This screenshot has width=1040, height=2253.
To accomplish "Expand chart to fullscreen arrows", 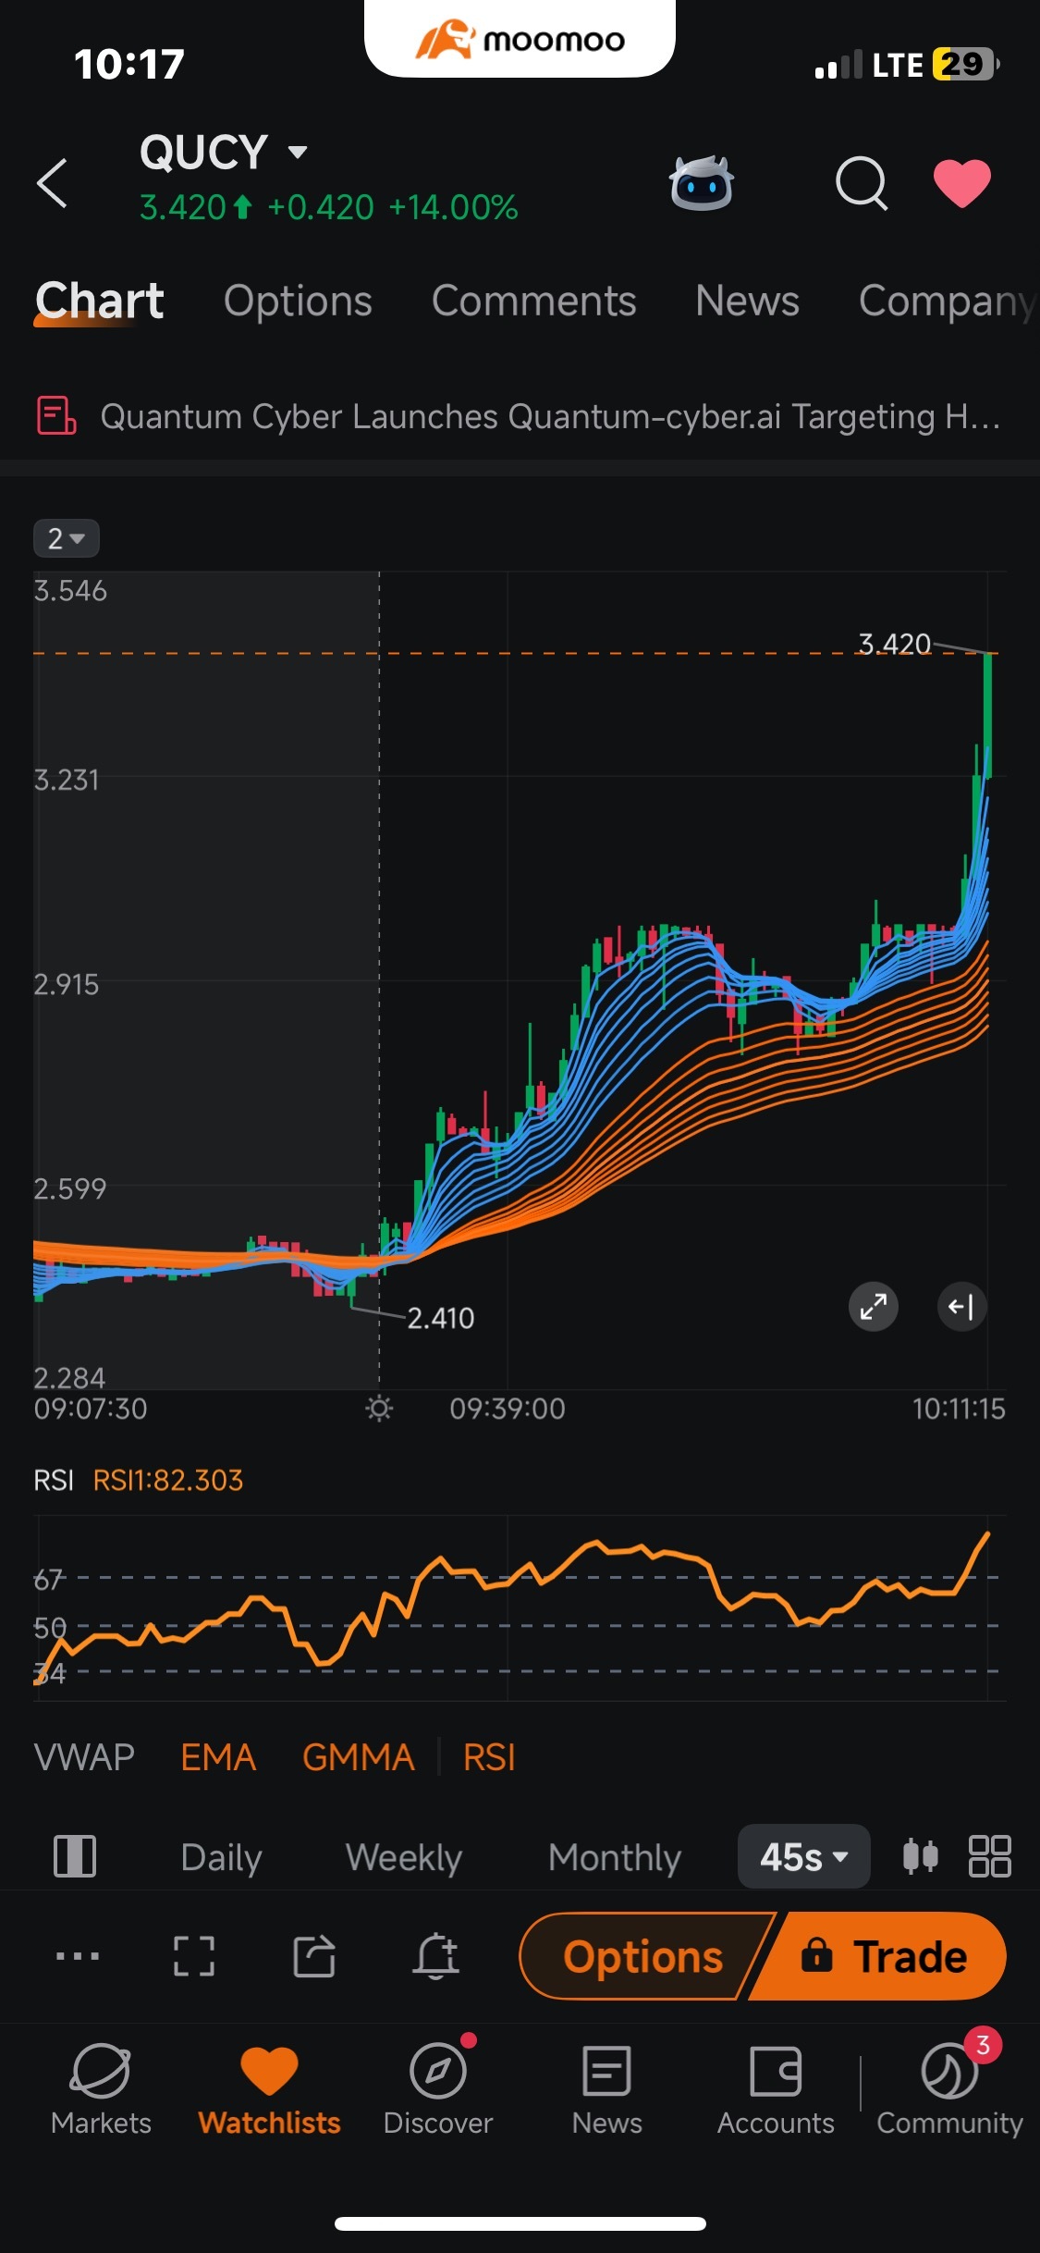I will tap(874, 1307).
